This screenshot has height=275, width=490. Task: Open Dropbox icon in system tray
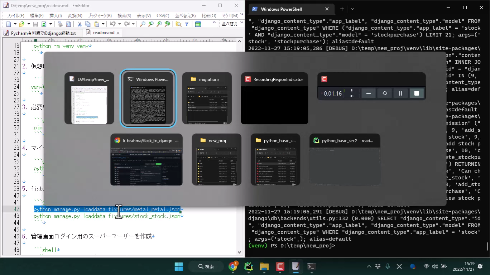(378, 266)
